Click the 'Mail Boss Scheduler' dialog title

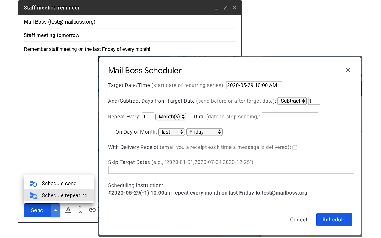click(x=145, y=71)
